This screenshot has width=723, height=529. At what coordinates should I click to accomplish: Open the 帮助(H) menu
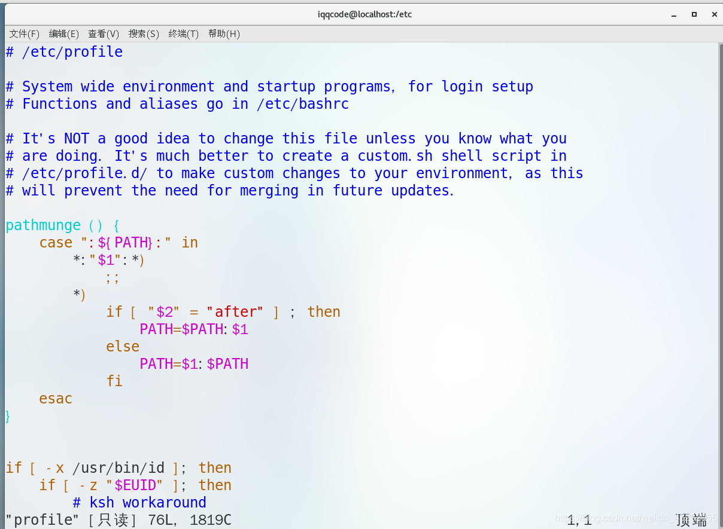[224, 34]
